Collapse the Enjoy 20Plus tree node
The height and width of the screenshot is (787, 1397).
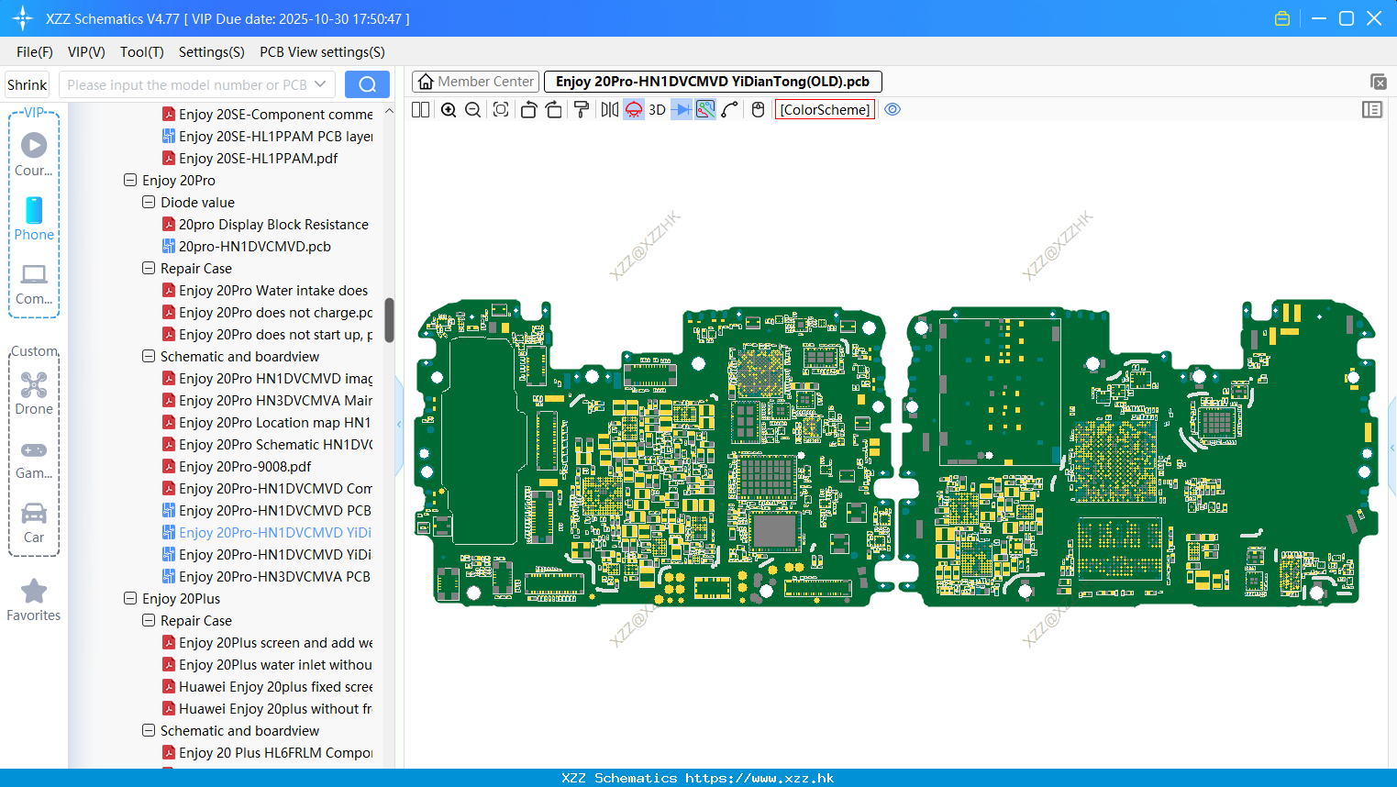[x=130, y=599]
